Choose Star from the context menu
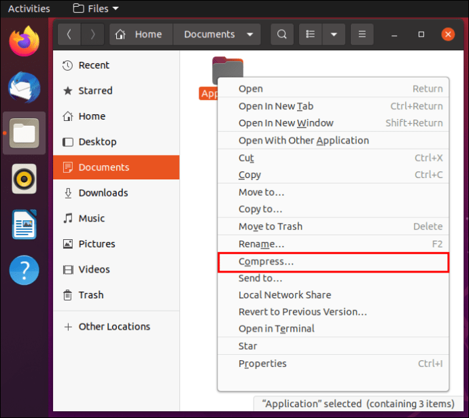The width and height of the screenshot is (469, 418). (333, 346)
